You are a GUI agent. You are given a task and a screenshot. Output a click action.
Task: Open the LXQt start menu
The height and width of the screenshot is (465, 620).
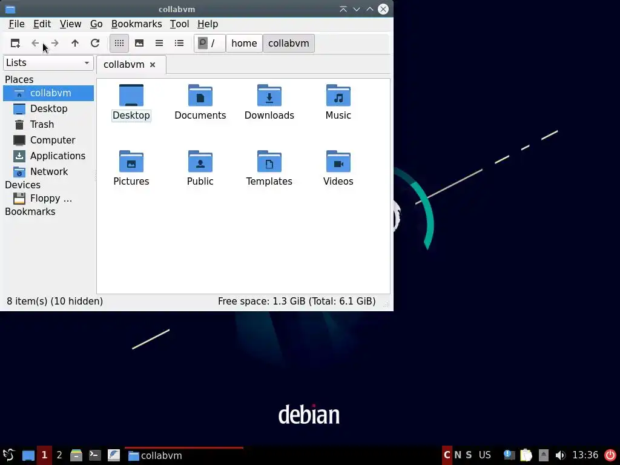(8, 455)
